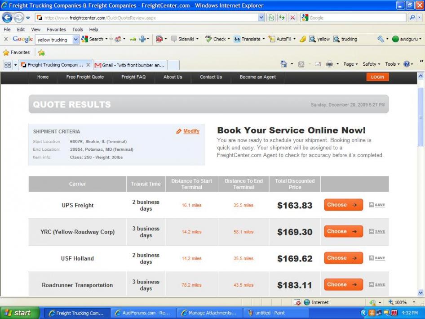
Task: Click the Print icon in command bar
Action: point(329,64)
